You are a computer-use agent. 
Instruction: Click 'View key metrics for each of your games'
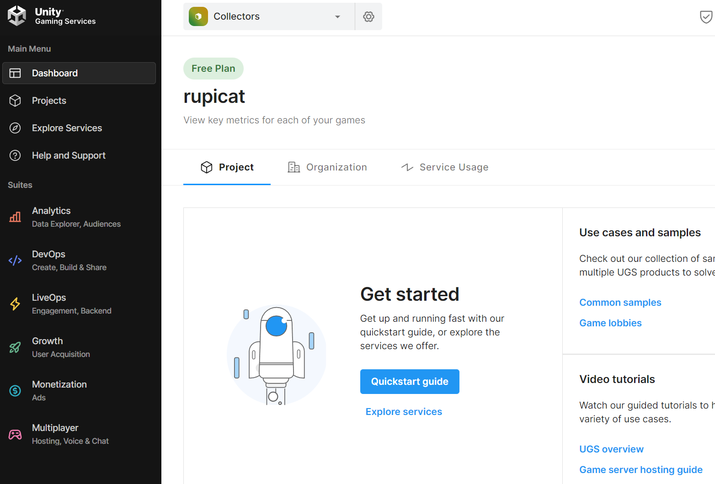tap(274, 120)
